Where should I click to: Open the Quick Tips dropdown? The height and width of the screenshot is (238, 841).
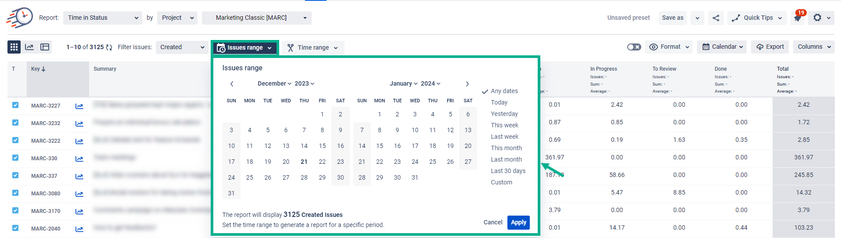[x=757, y=18]
